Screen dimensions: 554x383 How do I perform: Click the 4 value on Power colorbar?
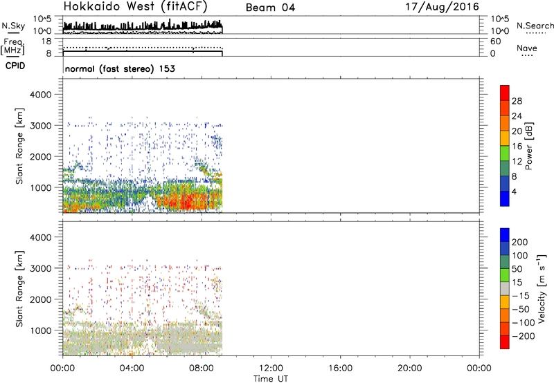(514, 192)
